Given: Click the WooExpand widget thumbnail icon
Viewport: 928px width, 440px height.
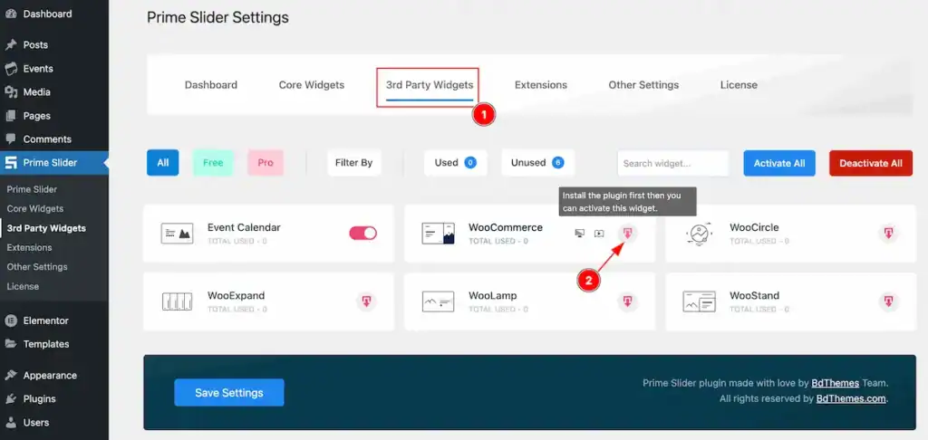Looking at the screenshot, I should point(177,301).
